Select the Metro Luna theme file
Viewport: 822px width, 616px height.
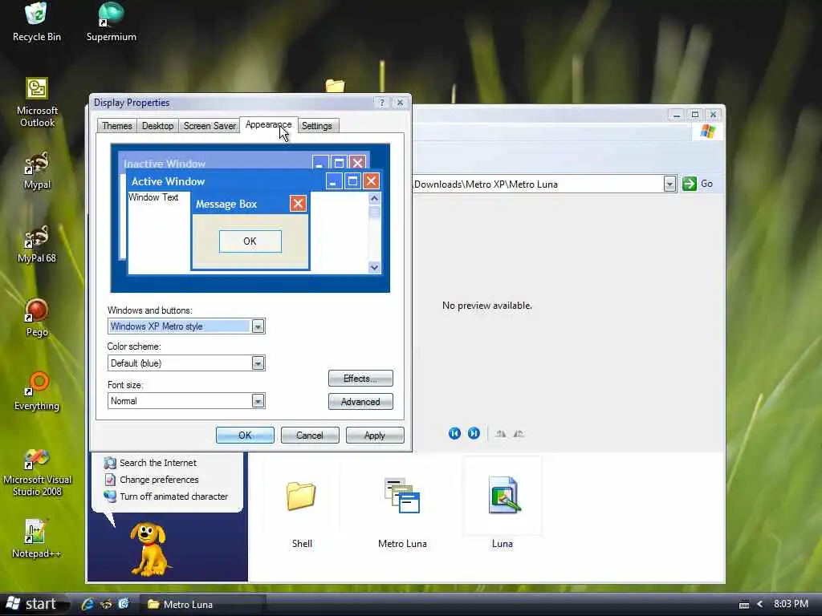(402, 496)
